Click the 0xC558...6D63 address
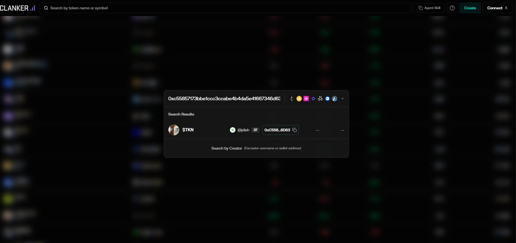The width and height of the screenshot is (516, 243). click(277, 130)
